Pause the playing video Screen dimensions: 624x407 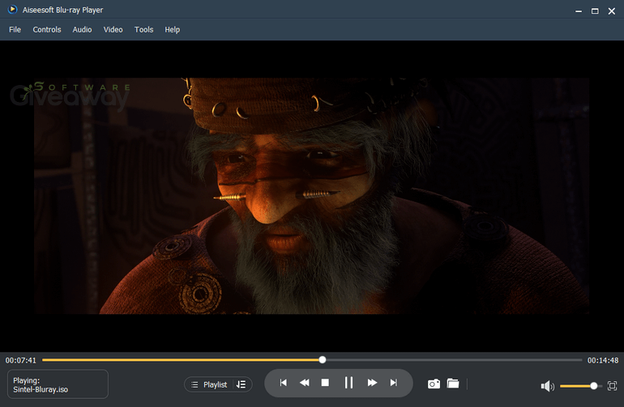click(x=348, y=383)
